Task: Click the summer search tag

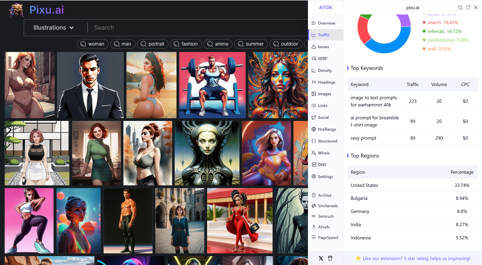Action: (251, 44)
